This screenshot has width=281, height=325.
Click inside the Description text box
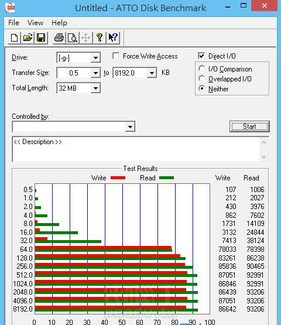pyautogui.click(x=136, y=149)
